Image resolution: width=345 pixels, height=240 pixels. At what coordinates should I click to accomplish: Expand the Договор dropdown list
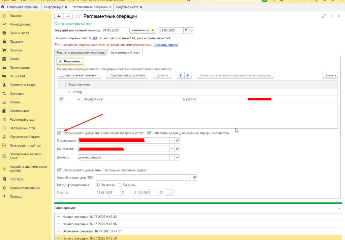tap(171, 157)
